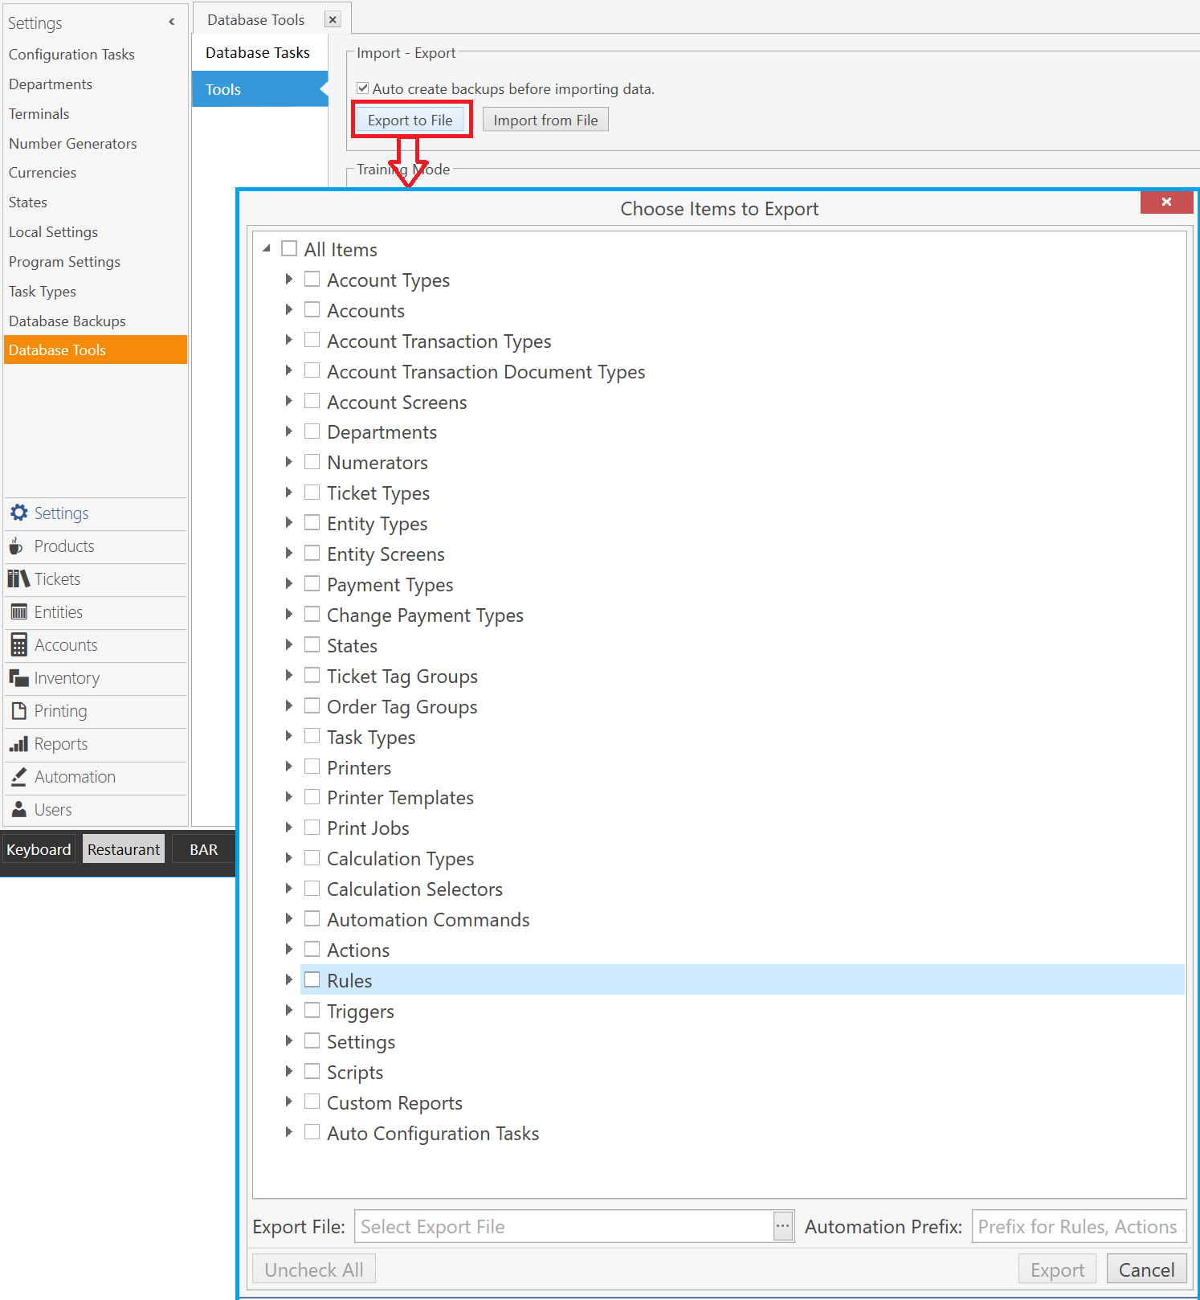The width and height of the screenshot is (1200, 1300).
Task: Collapse the All Items tree node
Action: coord(267,249)
